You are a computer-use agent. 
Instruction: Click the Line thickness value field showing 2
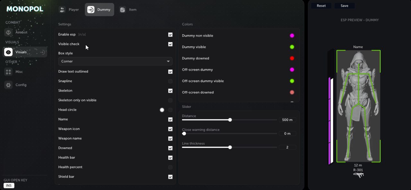pyautogui.click(x=287, y=147)
